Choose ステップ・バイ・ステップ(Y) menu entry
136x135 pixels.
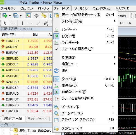pos(85,120)
